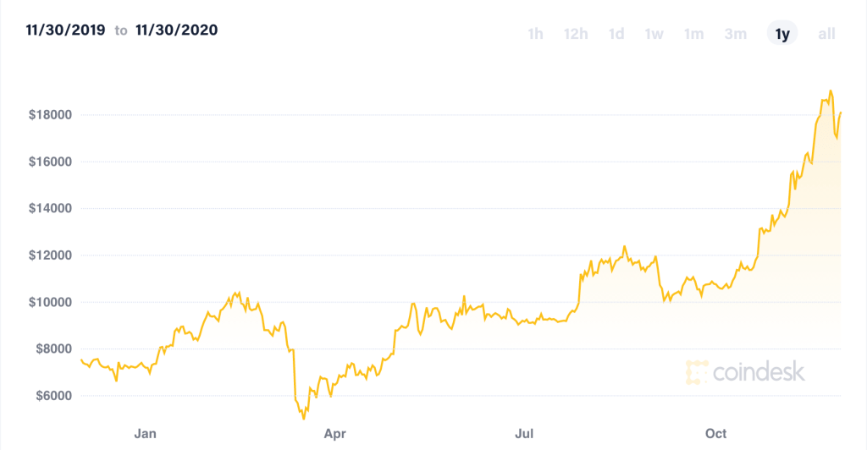Screen dimensions: 867x450
Task: Switch to the 12h time range
Action: click(576, 34)
